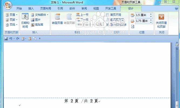Expand the paste icon dropdown arrow
Screen dimensions: 180x108
click(x=26, y=39)
